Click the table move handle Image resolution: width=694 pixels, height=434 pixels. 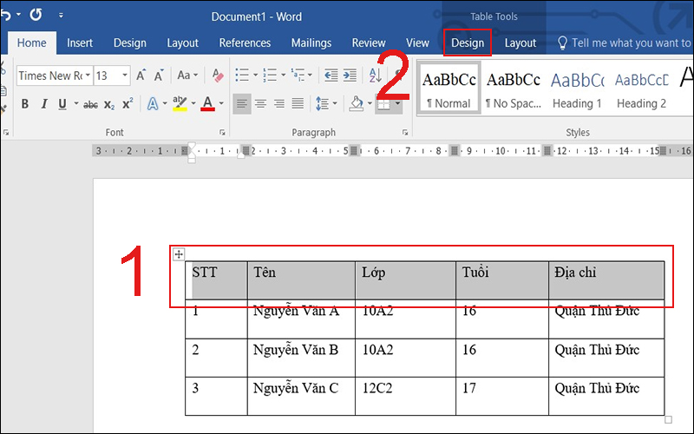[x=179, y=253]
